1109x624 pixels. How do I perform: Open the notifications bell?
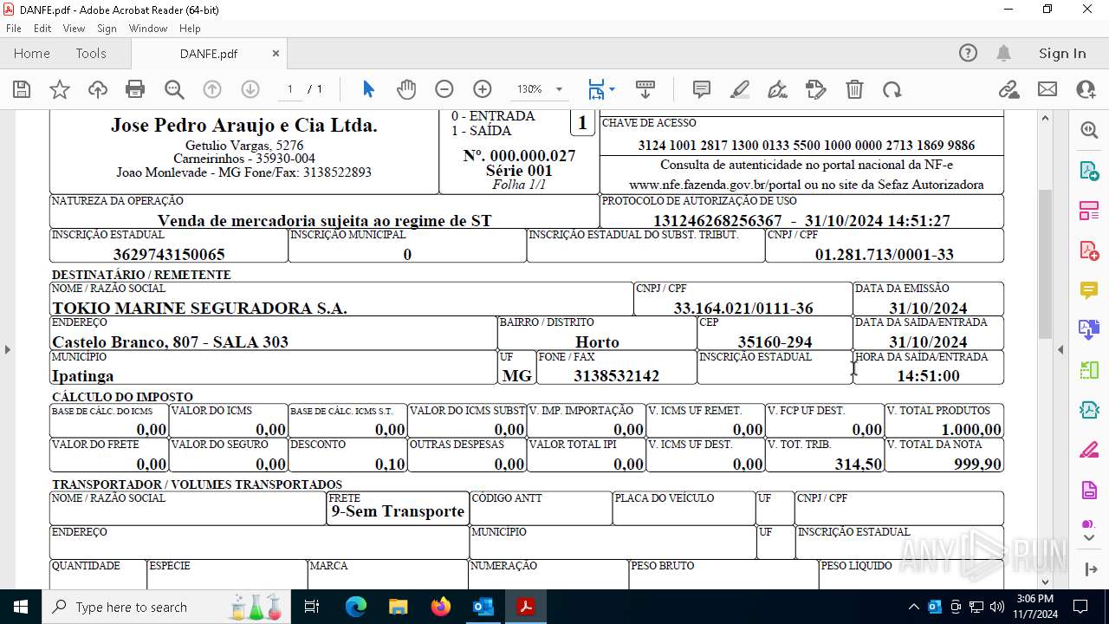point(1003,53)
